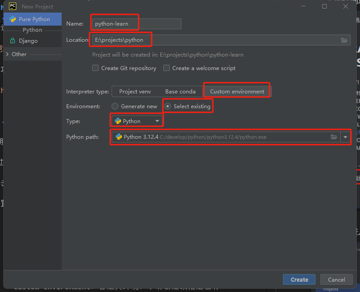
Task: Select Base conda interpreter type
Action: coord(180,92)
